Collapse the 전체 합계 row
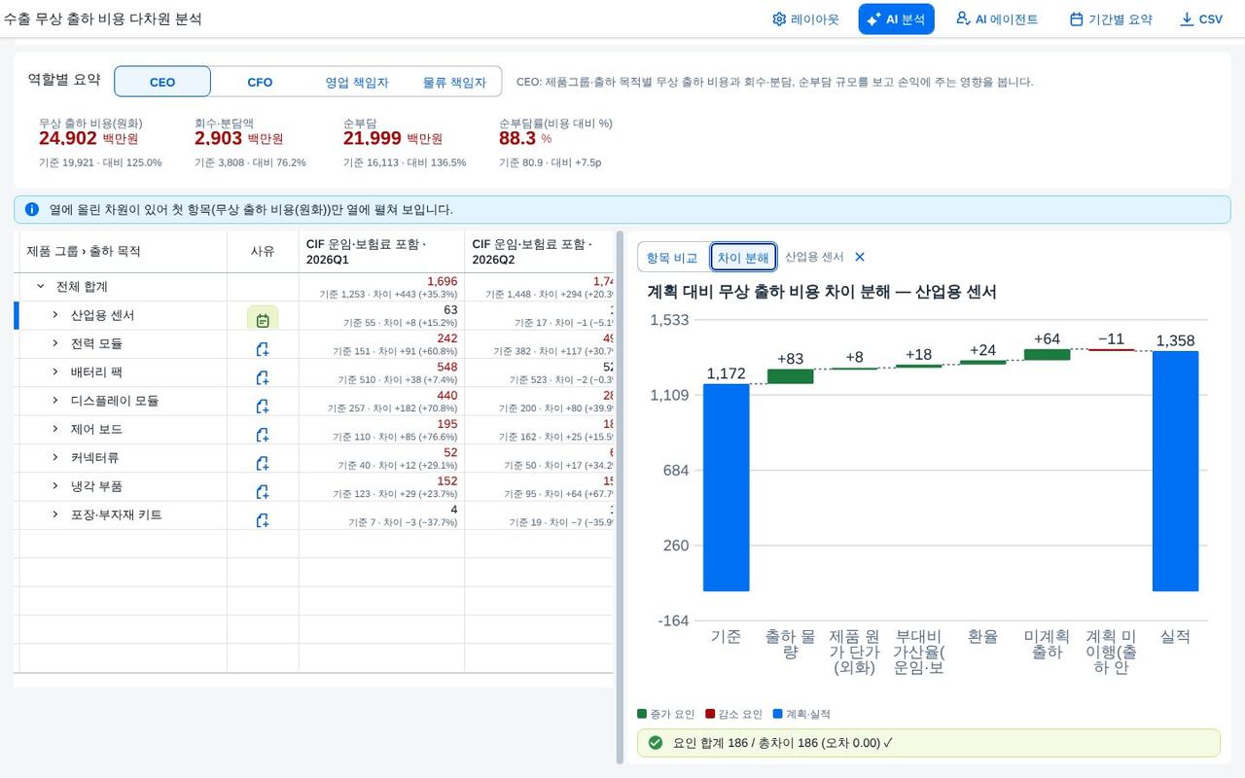 pos(41,287)
